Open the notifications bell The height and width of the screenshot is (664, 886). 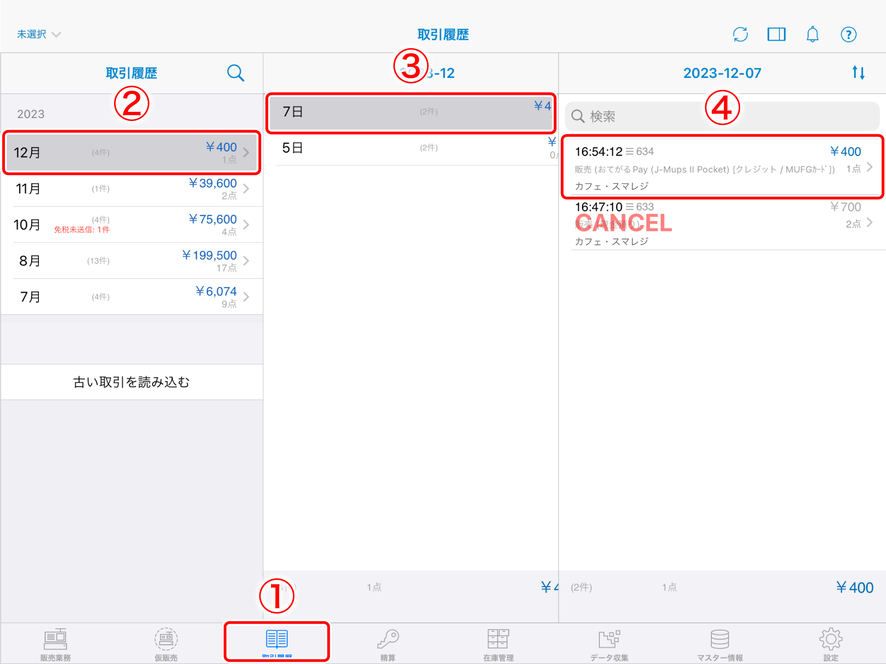click(x=813, y=34)
